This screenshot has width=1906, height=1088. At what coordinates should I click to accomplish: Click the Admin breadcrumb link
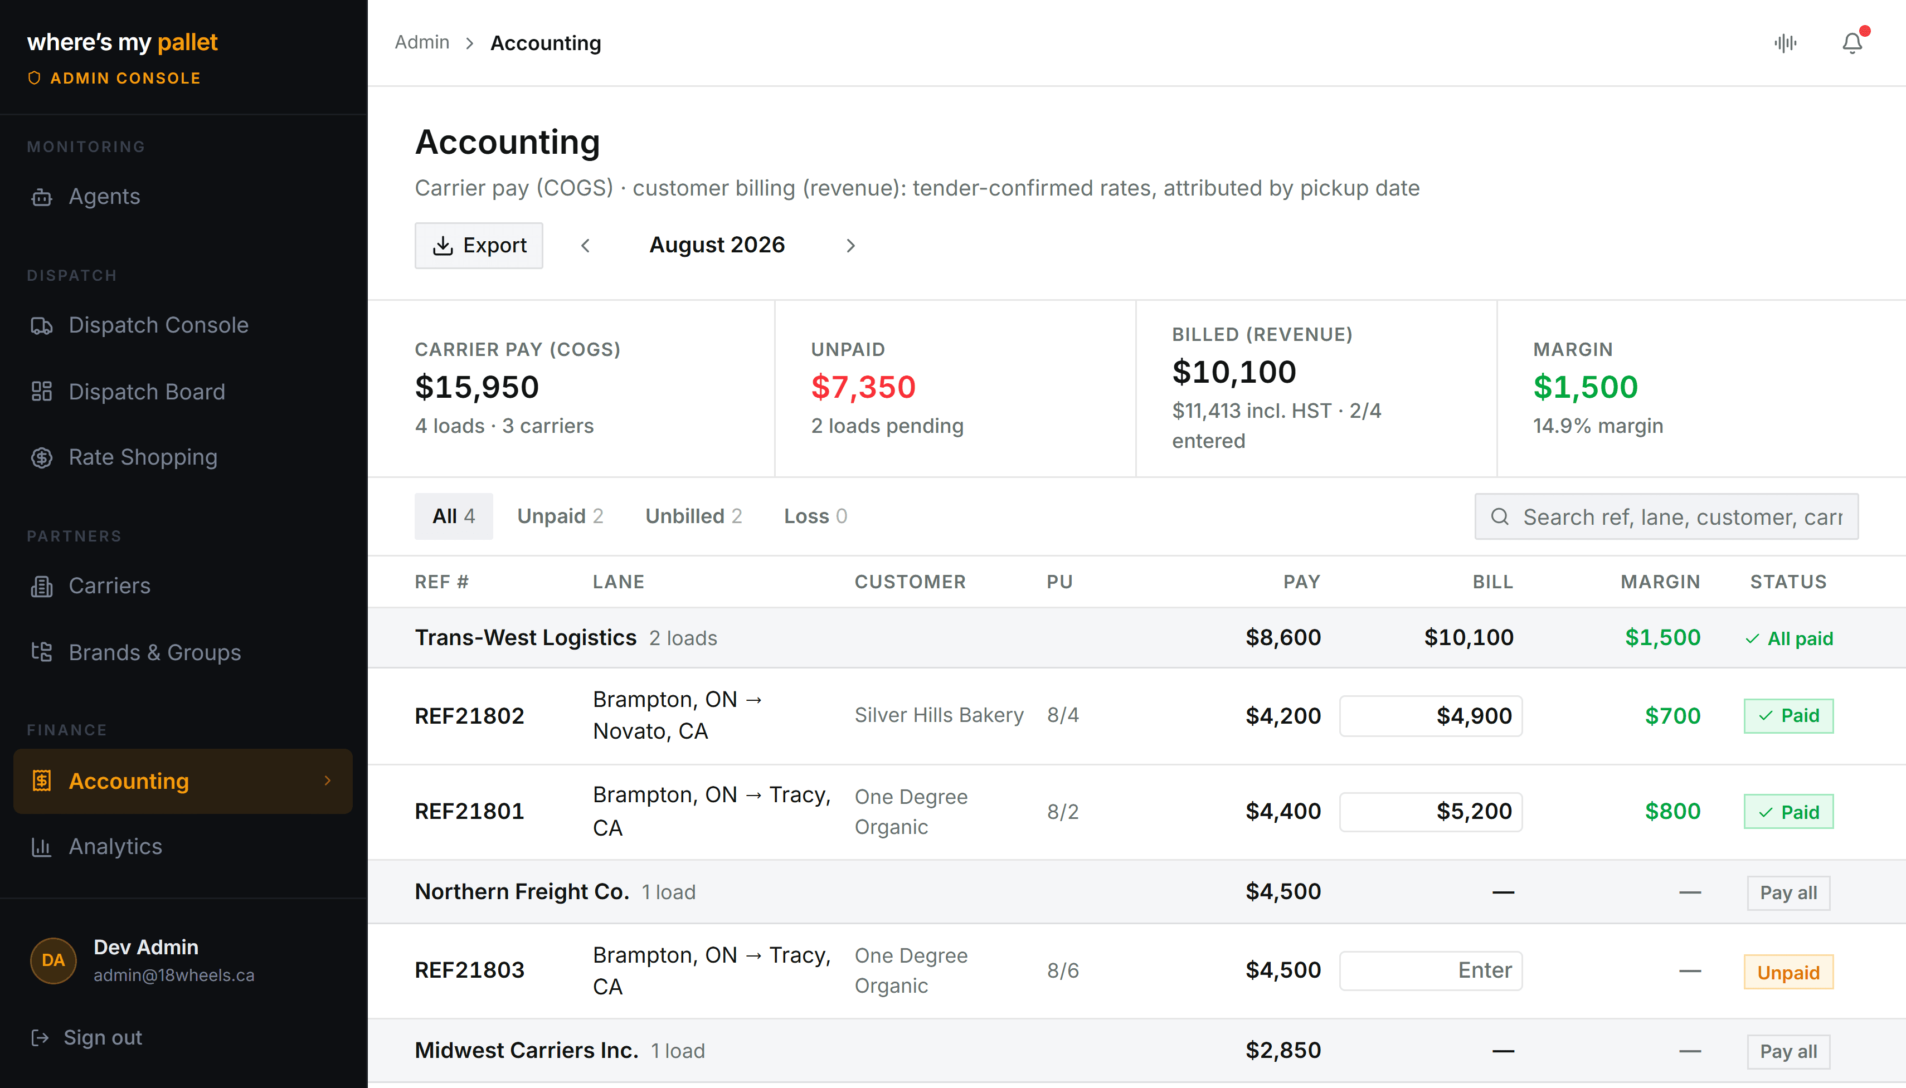(421, 42)
